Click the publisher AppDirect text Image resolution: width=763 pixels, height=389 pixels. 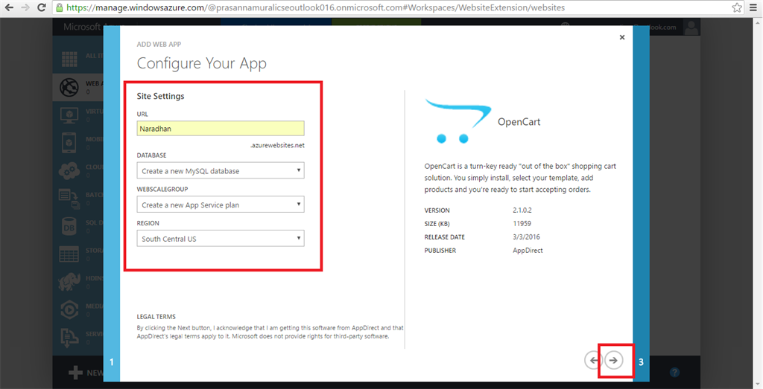(528, 251)
